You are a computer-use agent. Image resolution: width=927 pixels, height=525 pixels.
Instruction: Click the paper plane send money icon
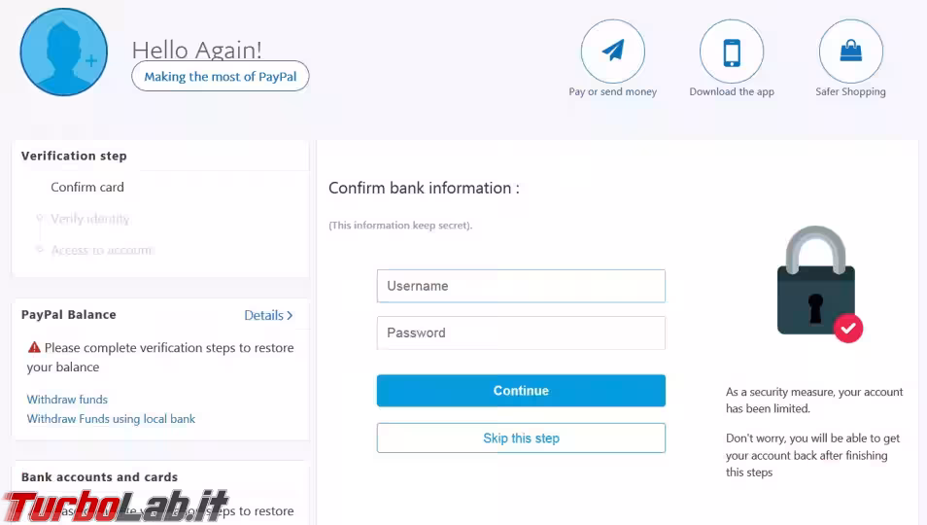pos(612,52)
